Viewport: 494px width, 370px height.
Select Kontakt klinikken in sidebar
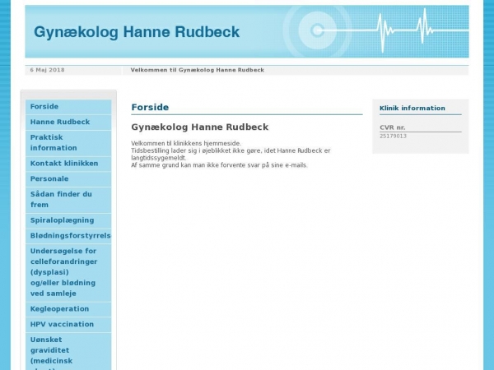(68, 164)
